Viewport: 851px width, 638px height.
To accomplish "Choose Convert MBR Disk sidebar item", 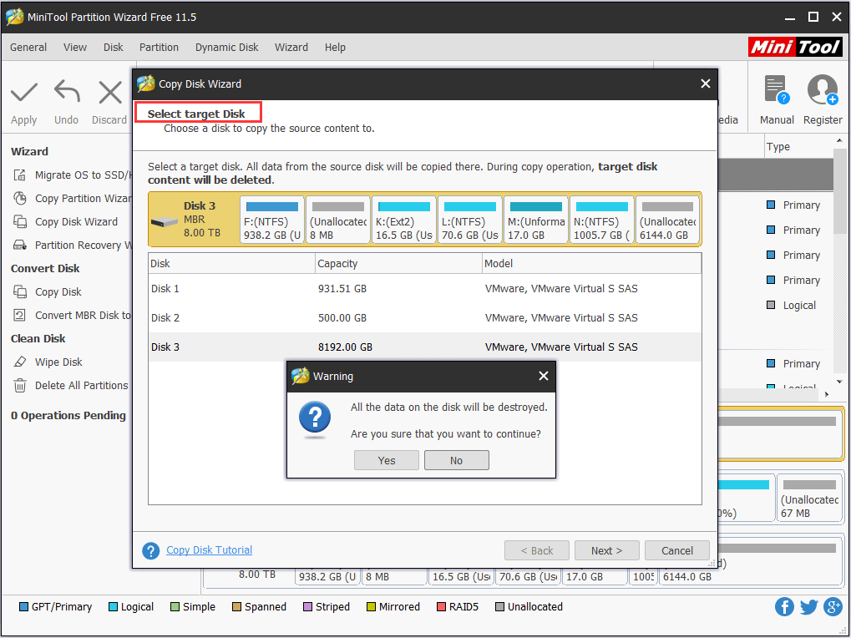I will pos(72,315).
